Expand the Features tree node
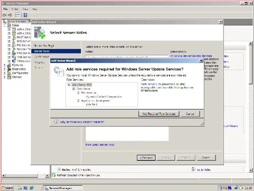This screenshot has width=254, height=191. click(4, 65)
